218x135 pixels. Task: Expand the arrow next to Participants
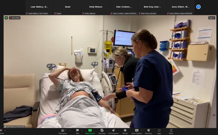(70, 130)
